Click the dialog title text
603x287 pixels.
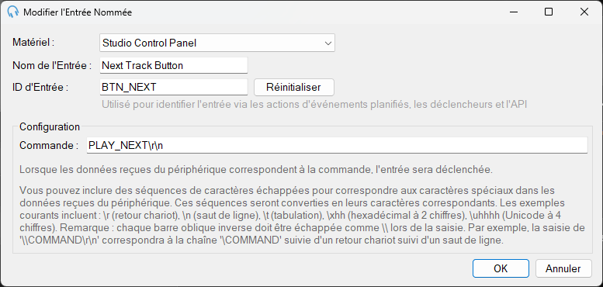78,12
